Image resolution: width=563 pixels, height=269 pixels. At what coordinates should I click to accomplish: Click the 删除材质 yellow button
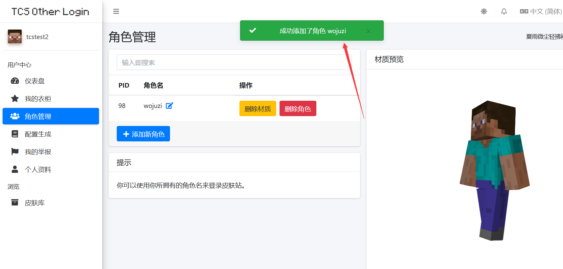point(257,109)
